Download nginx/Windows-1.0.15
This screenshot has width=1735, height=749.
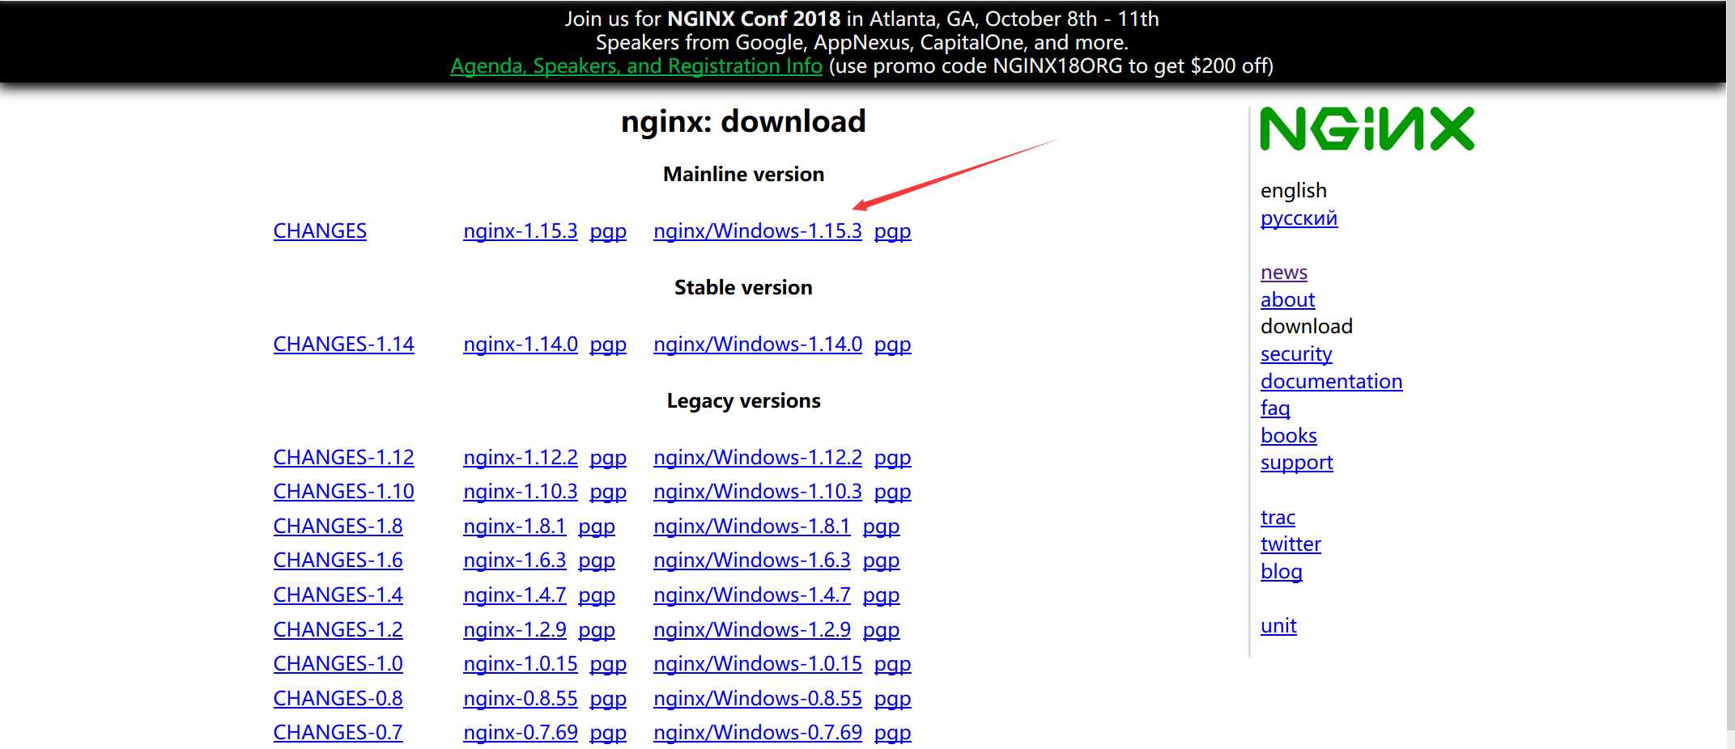(758, 664)
